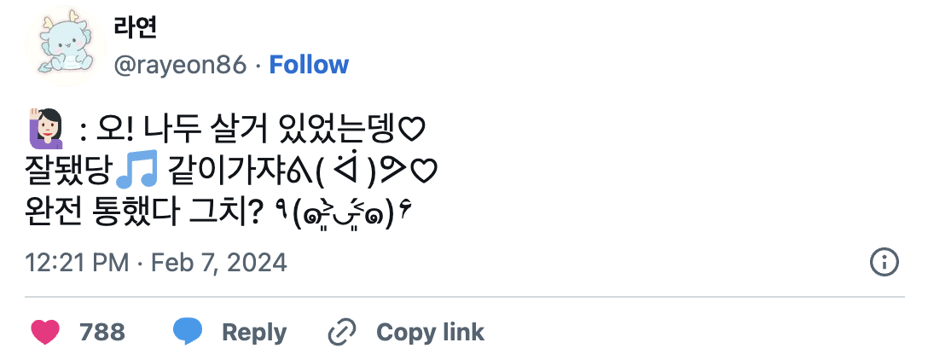
Task: Click the Copy link text label
Action: (430, 332)
